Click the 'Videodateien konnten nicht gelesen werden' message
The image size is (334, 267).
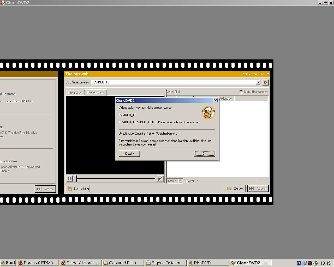(x=146, y=108)
